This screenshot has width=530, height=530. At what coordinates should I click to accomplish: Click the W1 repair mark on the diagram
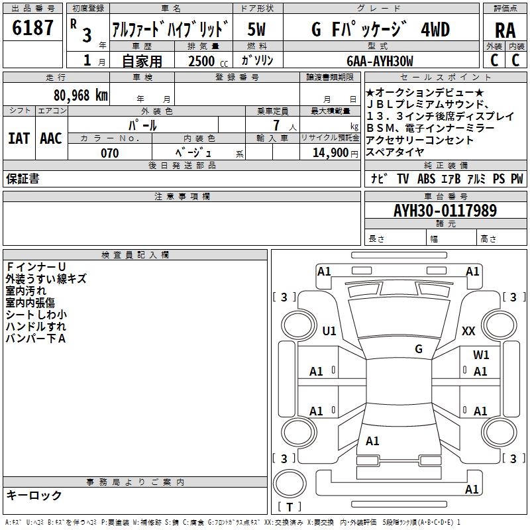click(481, 355)
